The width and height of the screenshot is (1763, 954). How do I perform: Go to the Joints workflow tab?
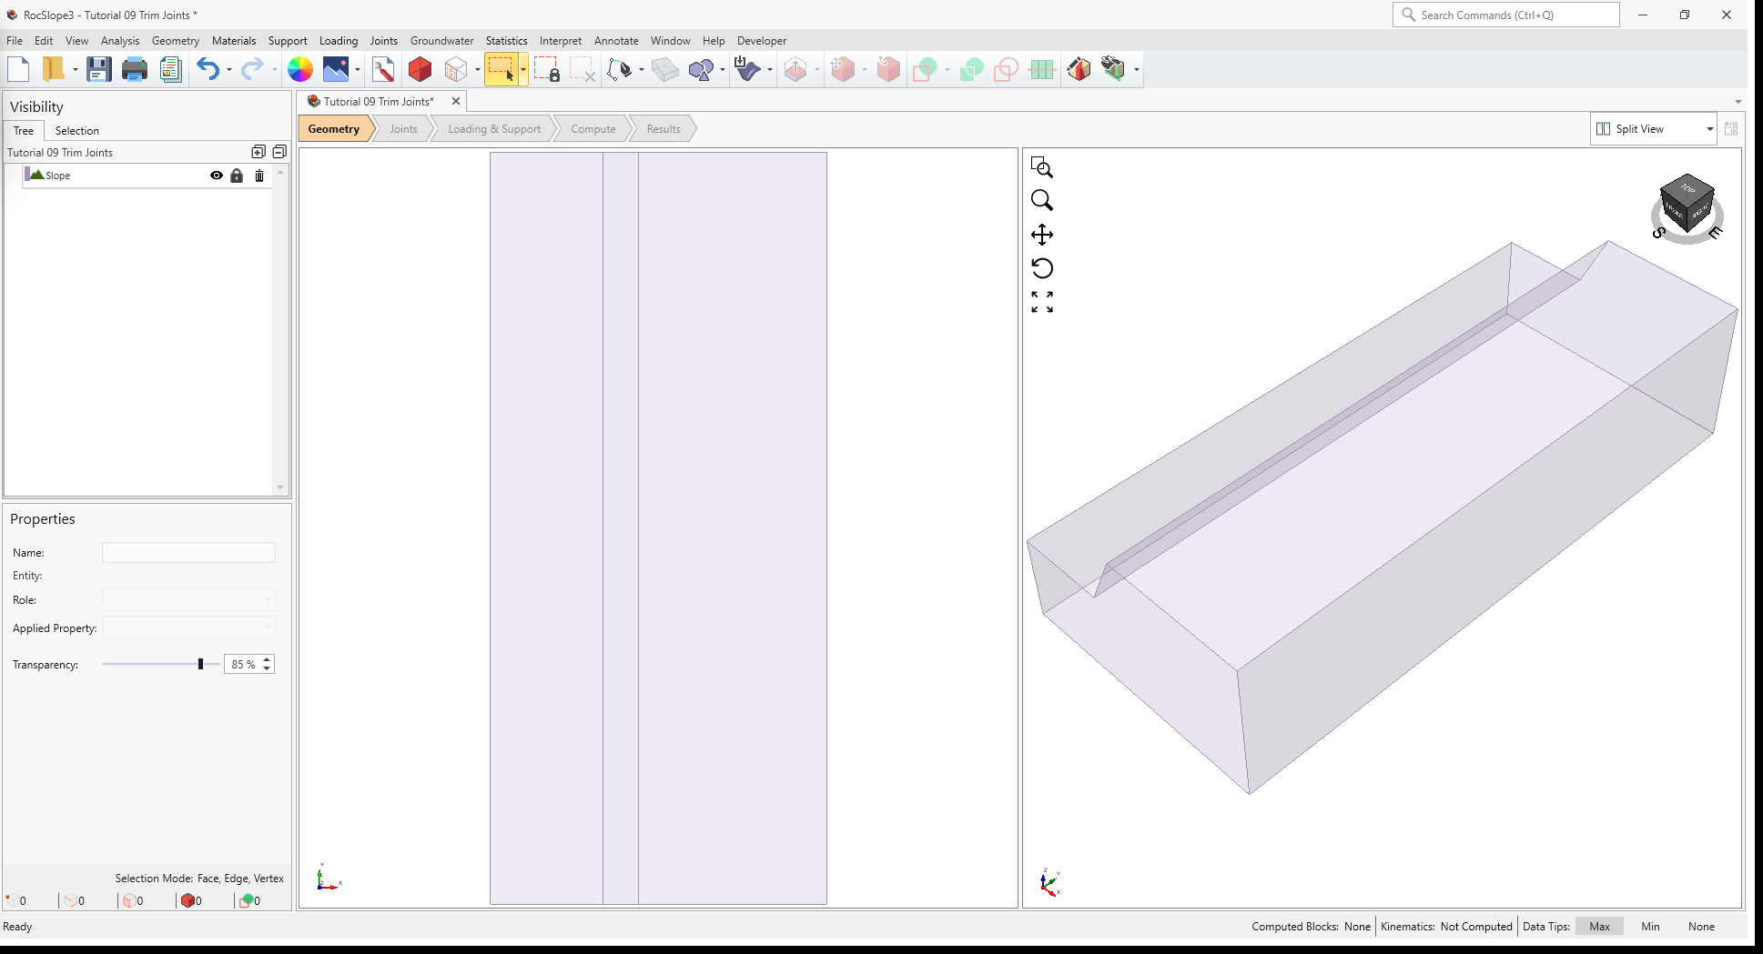pos(403,129)
